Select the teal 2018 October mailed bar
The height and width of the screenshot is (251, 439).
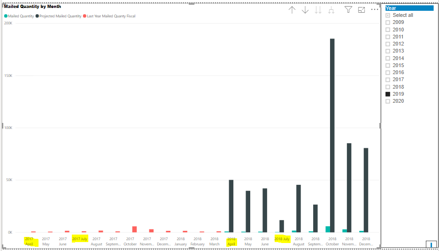tap(328, 229)
